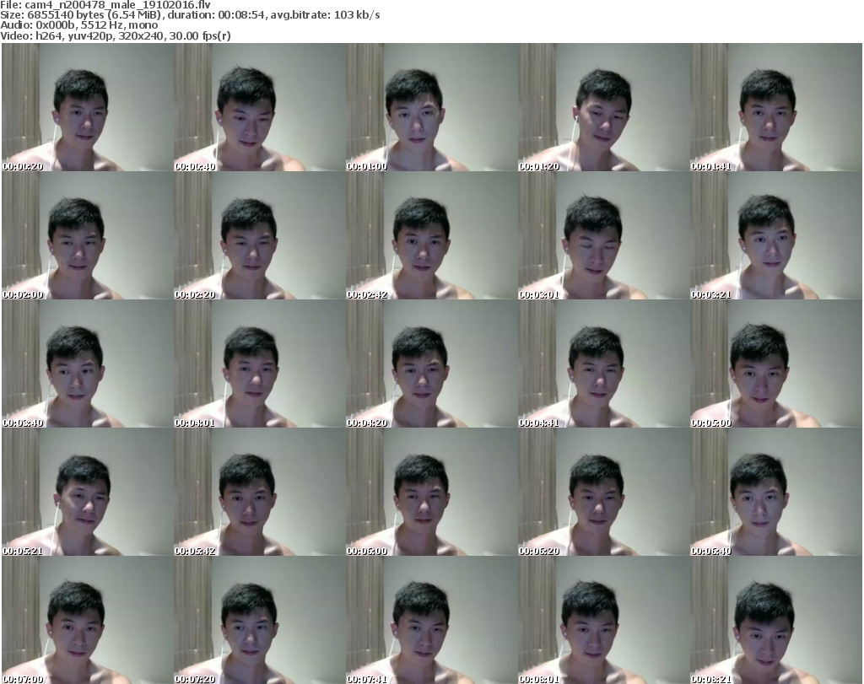The height and width of the screenshot is (684, 864).
Task: Click the thumbnail frame stamped 00:05:00
Action: (x=776, y=364)
